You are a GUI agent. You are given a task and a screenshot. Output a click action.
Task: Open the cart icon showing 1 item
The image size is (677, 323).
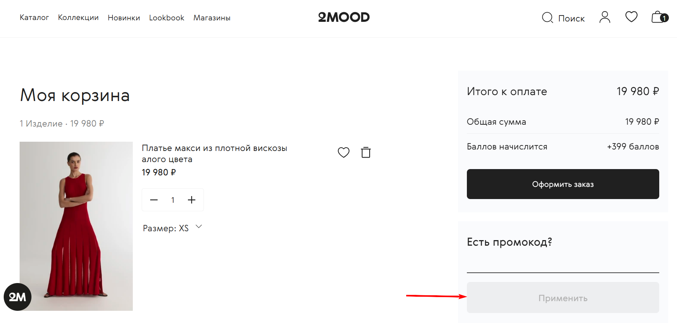click(x=659, y=17)
